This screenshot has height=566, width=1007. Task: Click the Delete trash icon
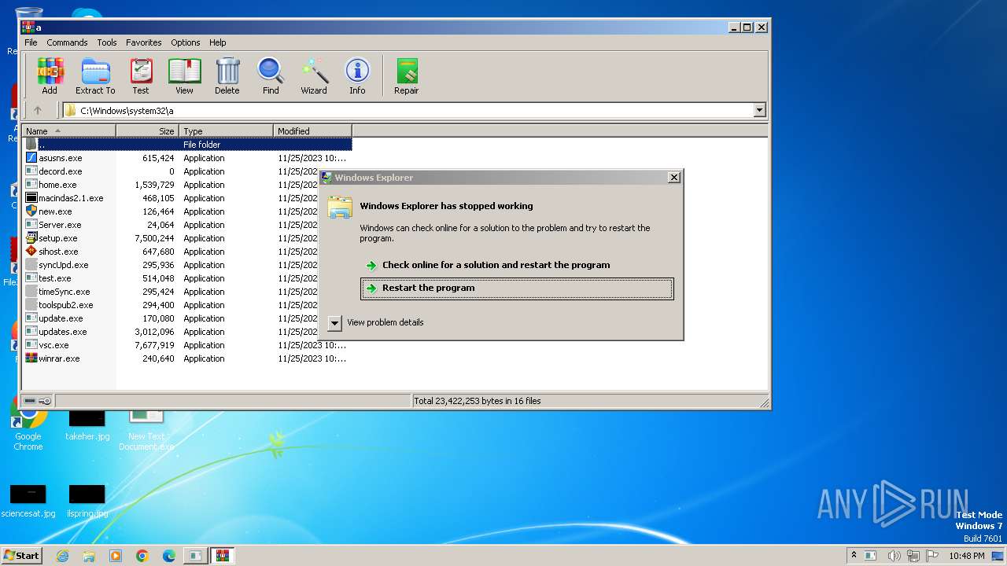coord(227,76)
